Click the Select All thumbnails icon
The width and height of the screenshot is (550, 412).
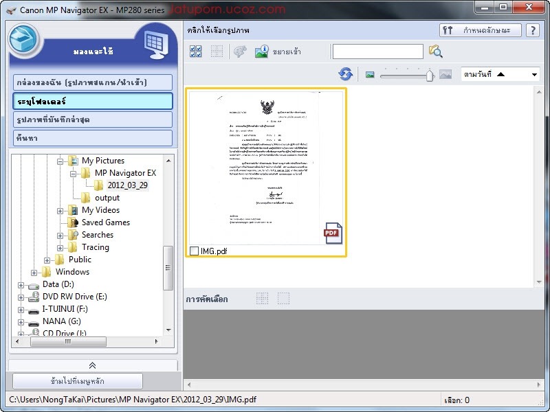pos(196,51)
